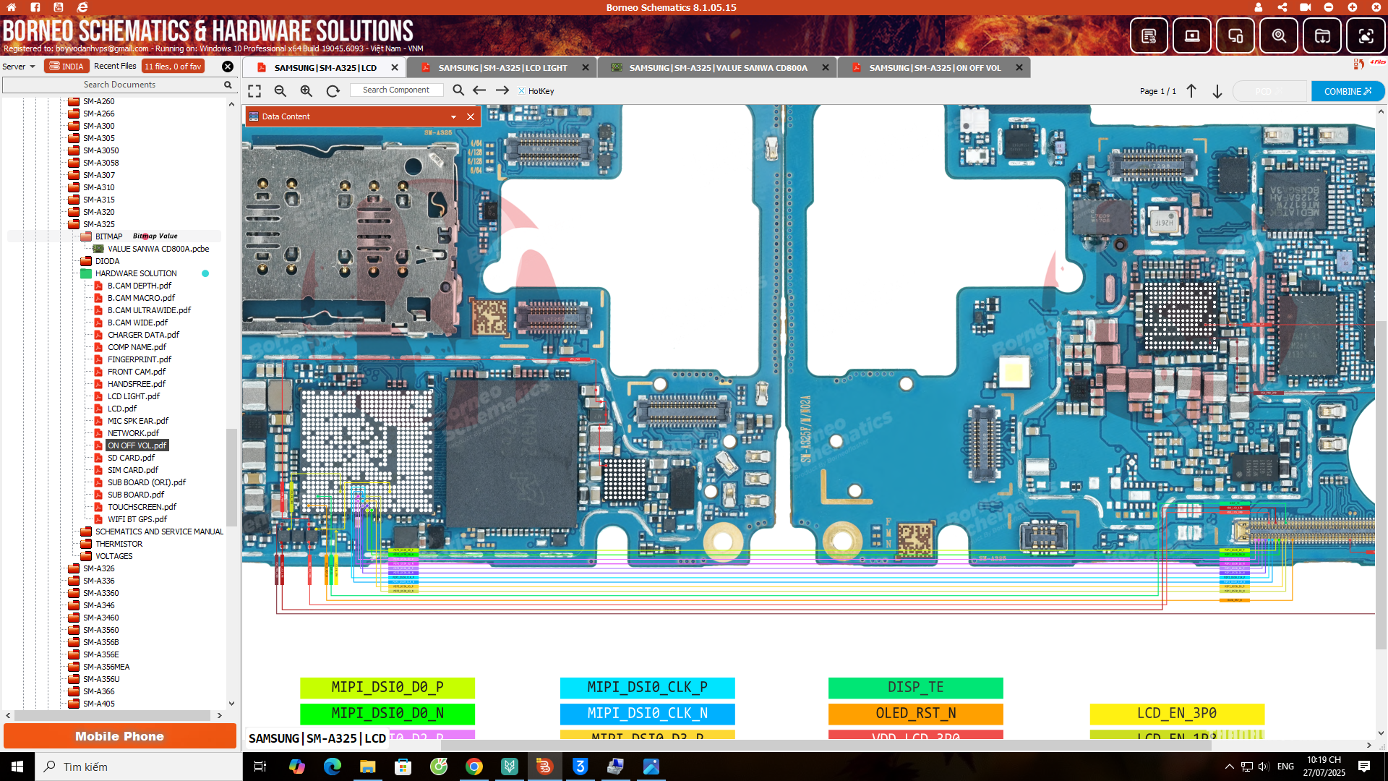The width and height of the screenshot is (1388, 781).
Task: Open the multi-device screen tool button
Action: [x=1235, y=35]
